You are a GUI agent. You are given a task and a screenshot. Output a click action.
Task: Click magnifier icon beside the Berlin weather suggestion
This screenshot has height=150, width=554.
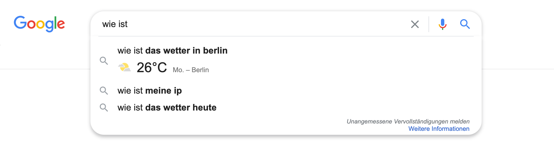coord(104,61)
